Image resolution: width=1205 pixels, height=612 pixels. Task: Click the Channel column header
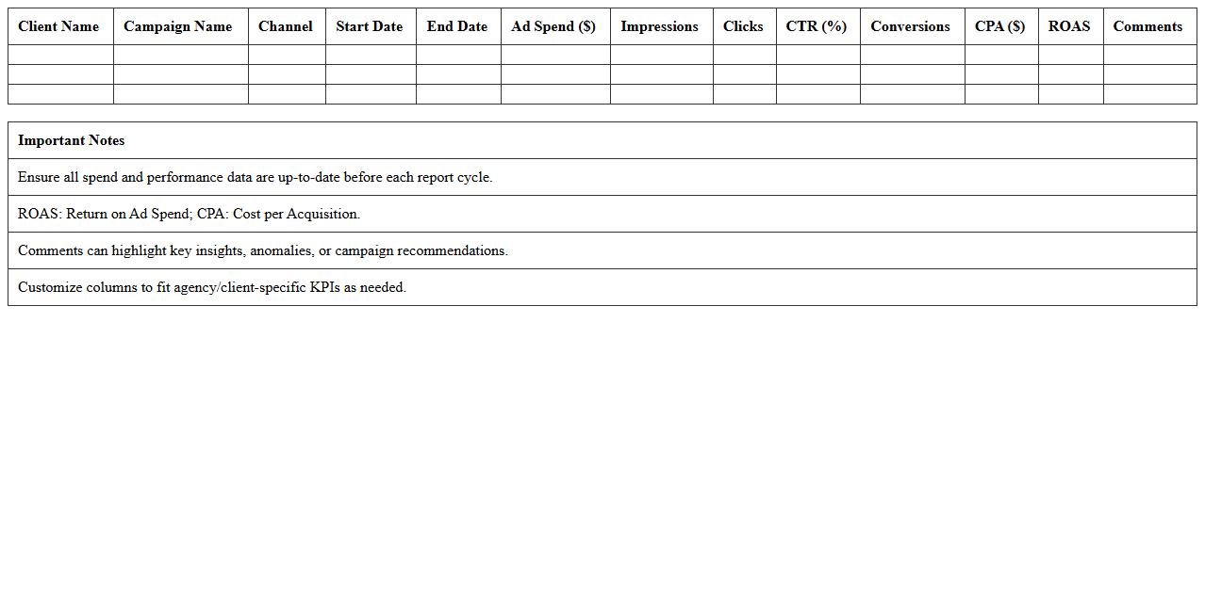click(286, 26)
